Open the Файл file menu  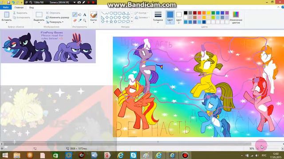pos(6,8)
